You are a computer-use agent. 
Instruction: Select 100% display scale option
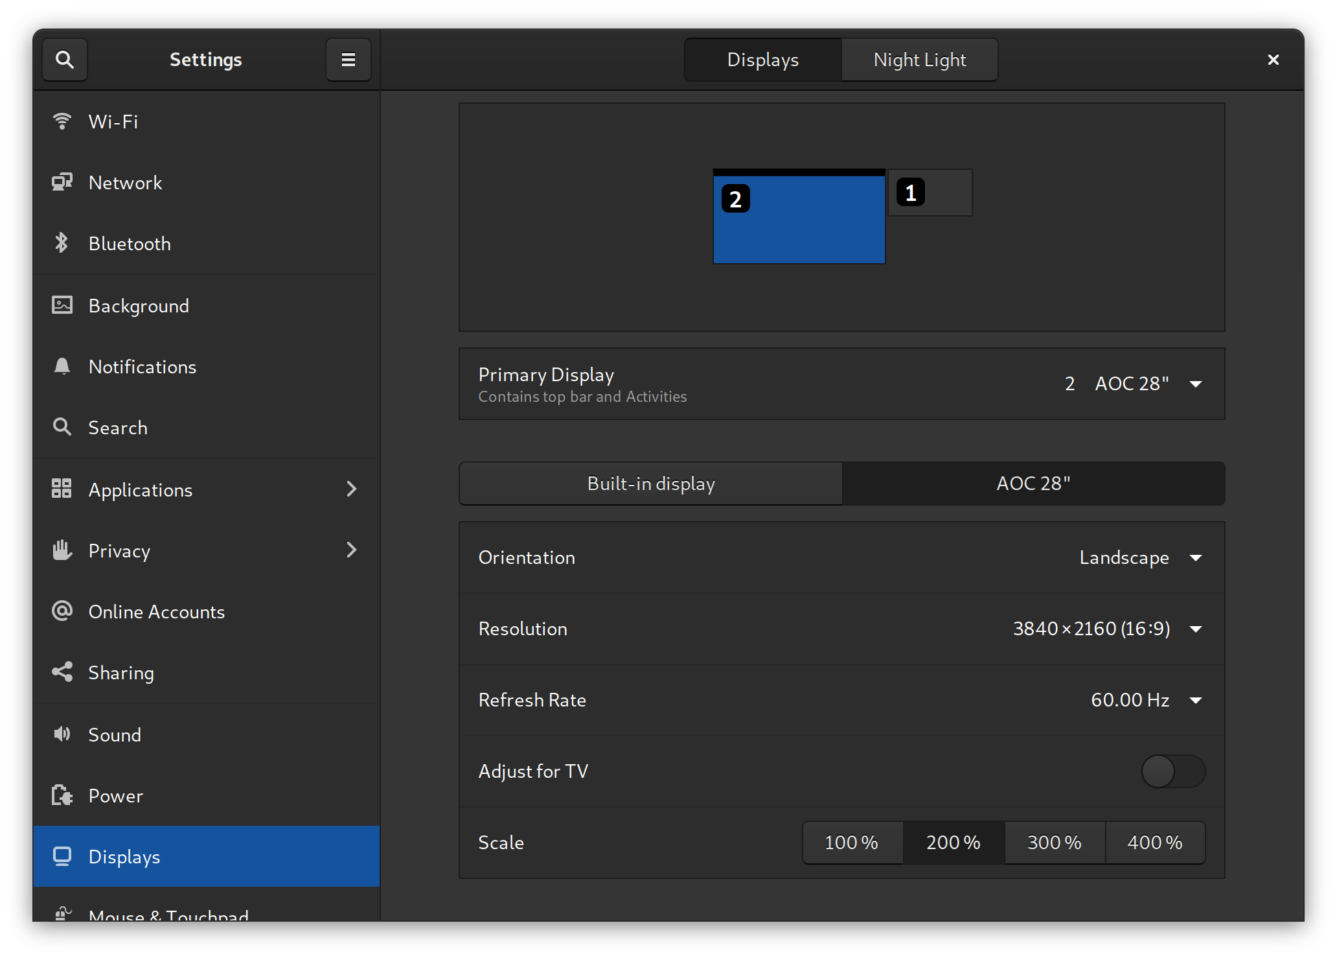tap(851, 841)
